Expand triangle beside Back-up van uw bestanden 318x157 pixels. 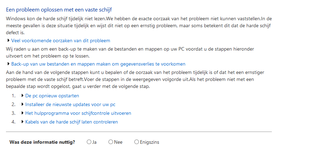pos(8,64)
